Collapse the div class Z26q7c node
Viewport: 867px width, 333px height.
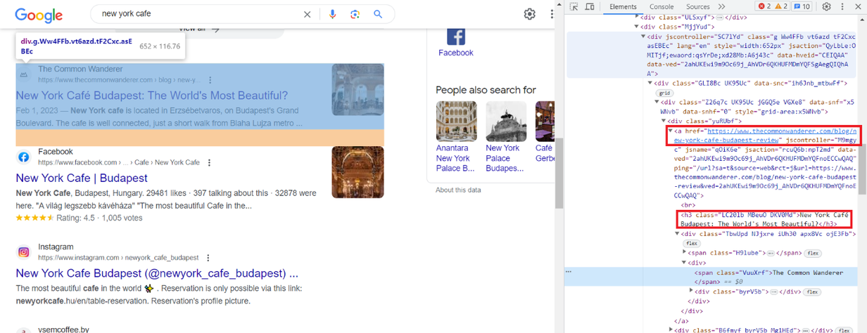[655, 102]
